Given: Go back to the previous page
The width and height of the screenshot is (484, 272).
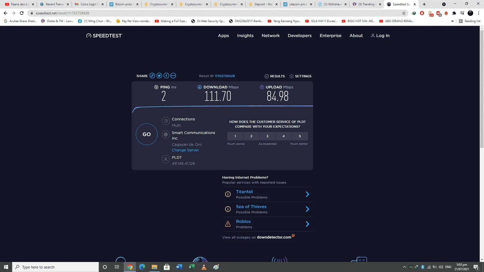Looking at the screenshot, I should 6,13.
